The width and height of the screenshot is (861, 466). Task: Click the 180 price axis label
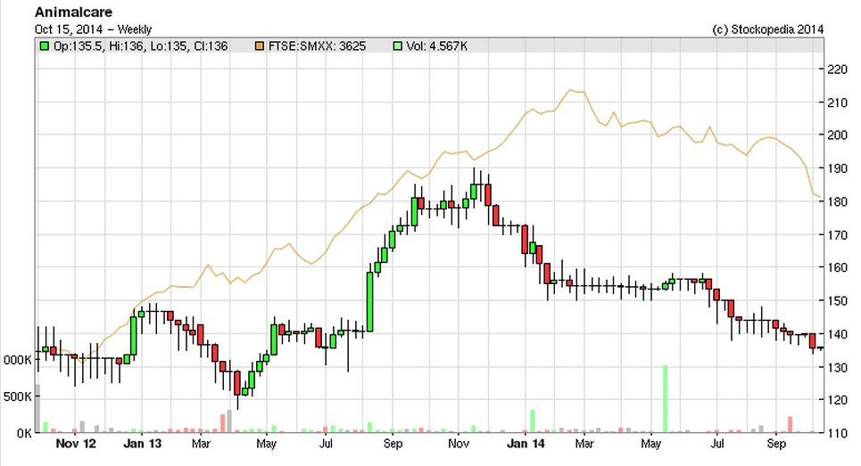point(838,201)
